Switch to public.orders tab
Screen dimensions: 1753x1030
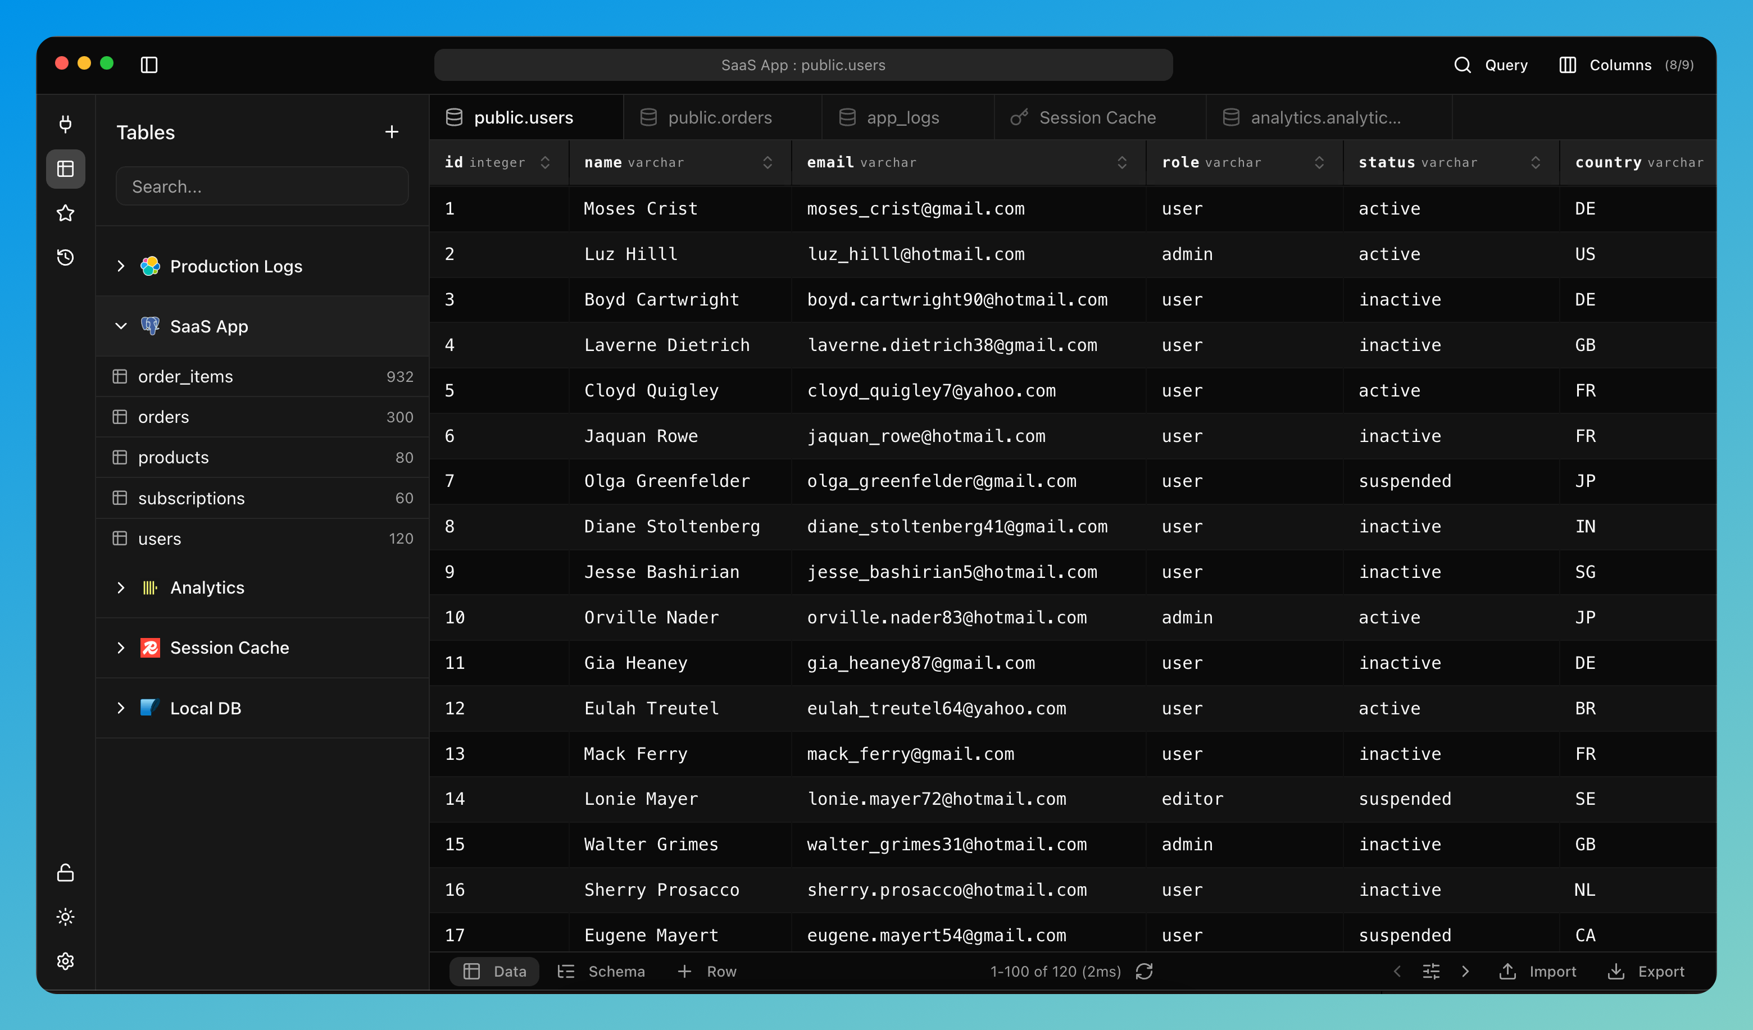tap(723, 117)
